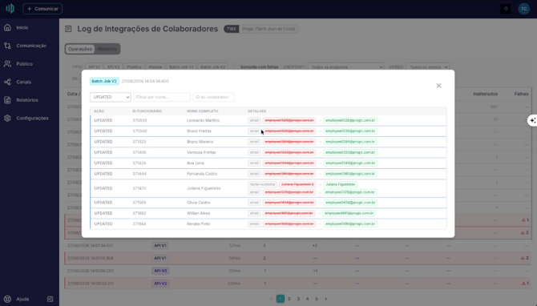Click the Falhas column header
This screenshot has height=306, width=537.
[521, 94]
